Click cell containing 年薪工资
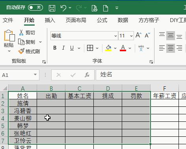The width and height of the screenshot is (186, 149). coord(165,96)
